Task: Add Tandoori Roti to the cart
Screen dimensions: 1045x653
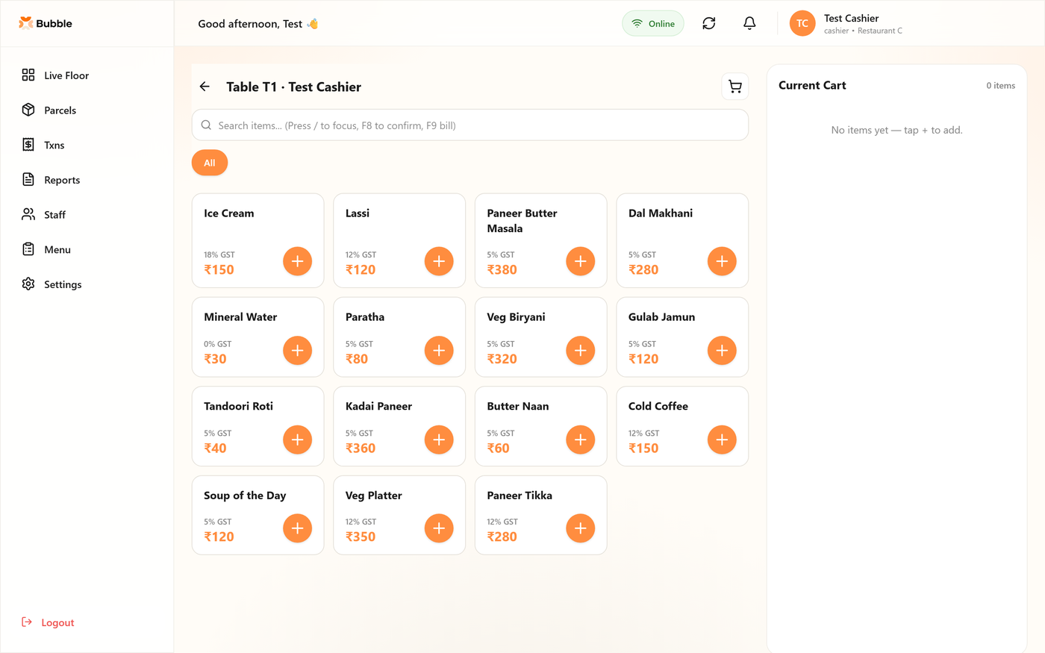Action: pos(297,440)
